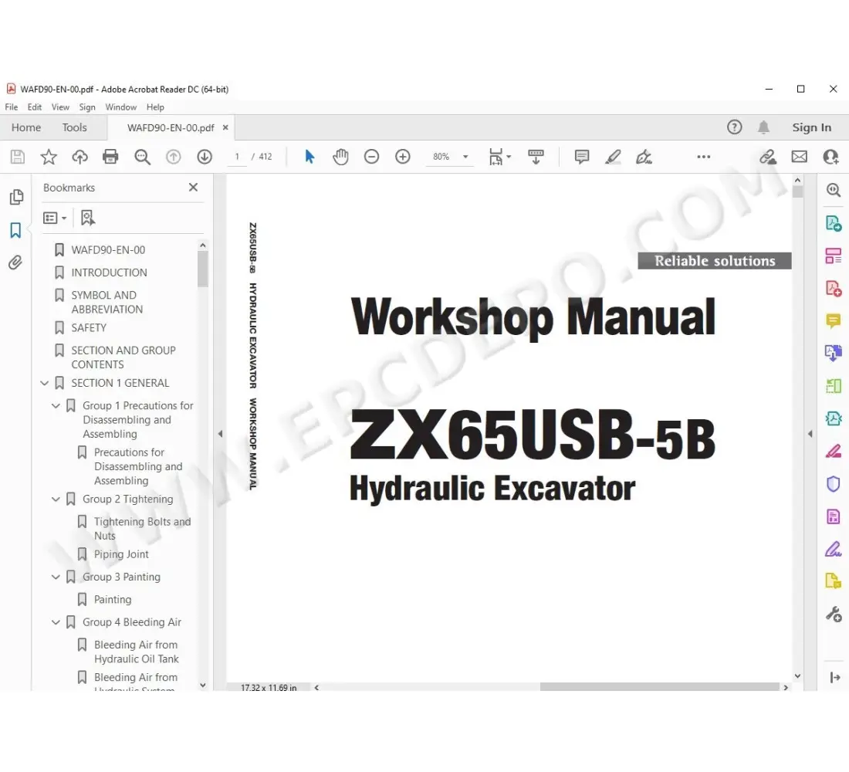The image size is (849, 772).
Task: Switch to the Tools tab
Action: 74,127
